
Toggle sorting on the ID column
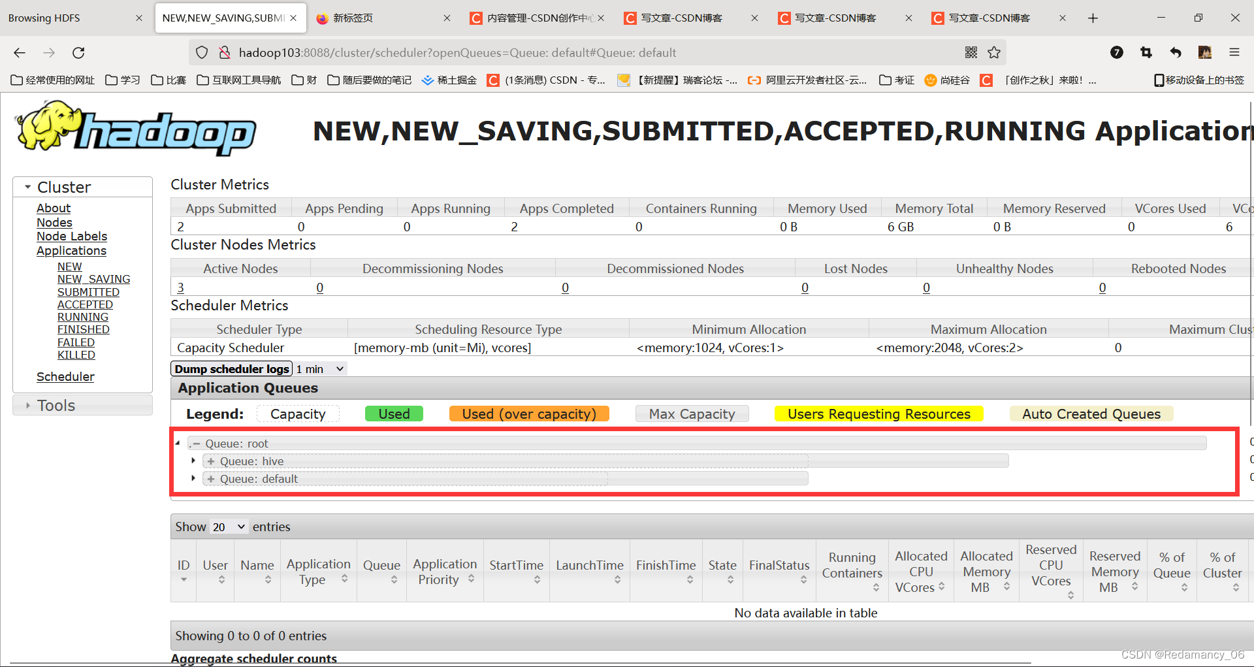tap(184, 570)
